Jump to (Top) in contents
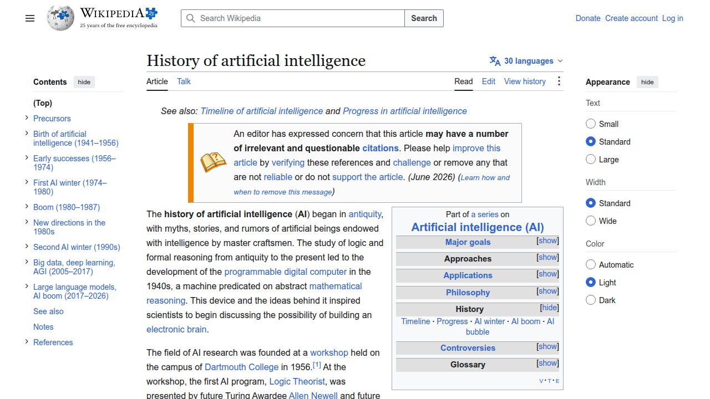This screenshot has width=710, height=399. tap(43, 103)
